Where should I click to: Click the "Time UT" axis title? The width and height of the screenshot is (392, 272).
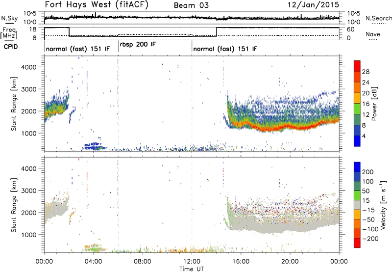(192, 269)
